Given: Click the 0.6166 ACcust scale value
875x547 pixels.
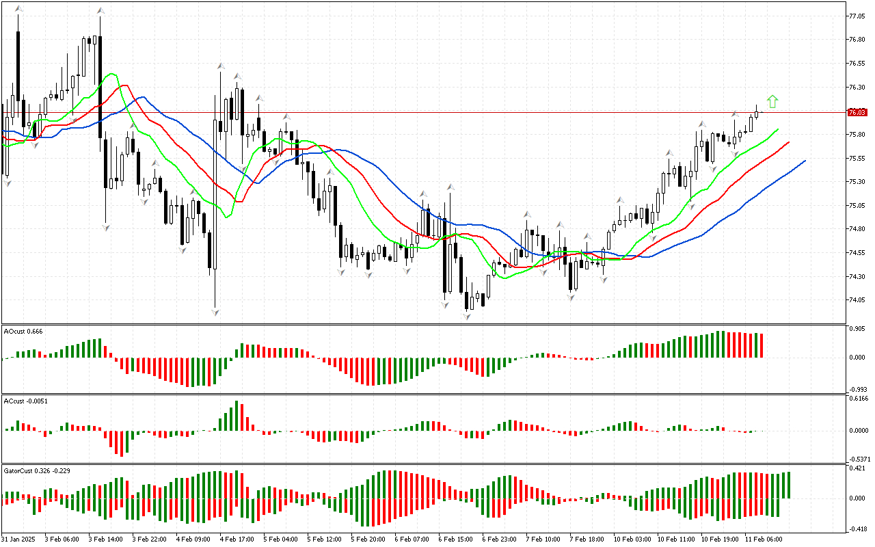Looking at the screenshot, I should coord(857,399).
